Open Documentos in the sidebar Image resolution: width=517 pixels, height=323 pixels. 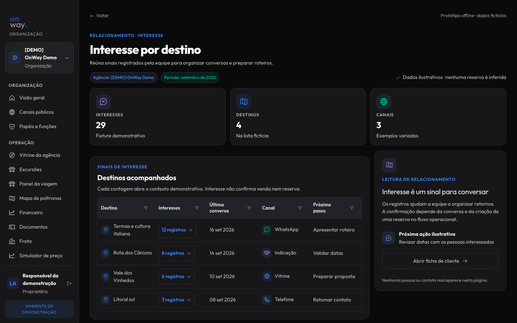39,227
